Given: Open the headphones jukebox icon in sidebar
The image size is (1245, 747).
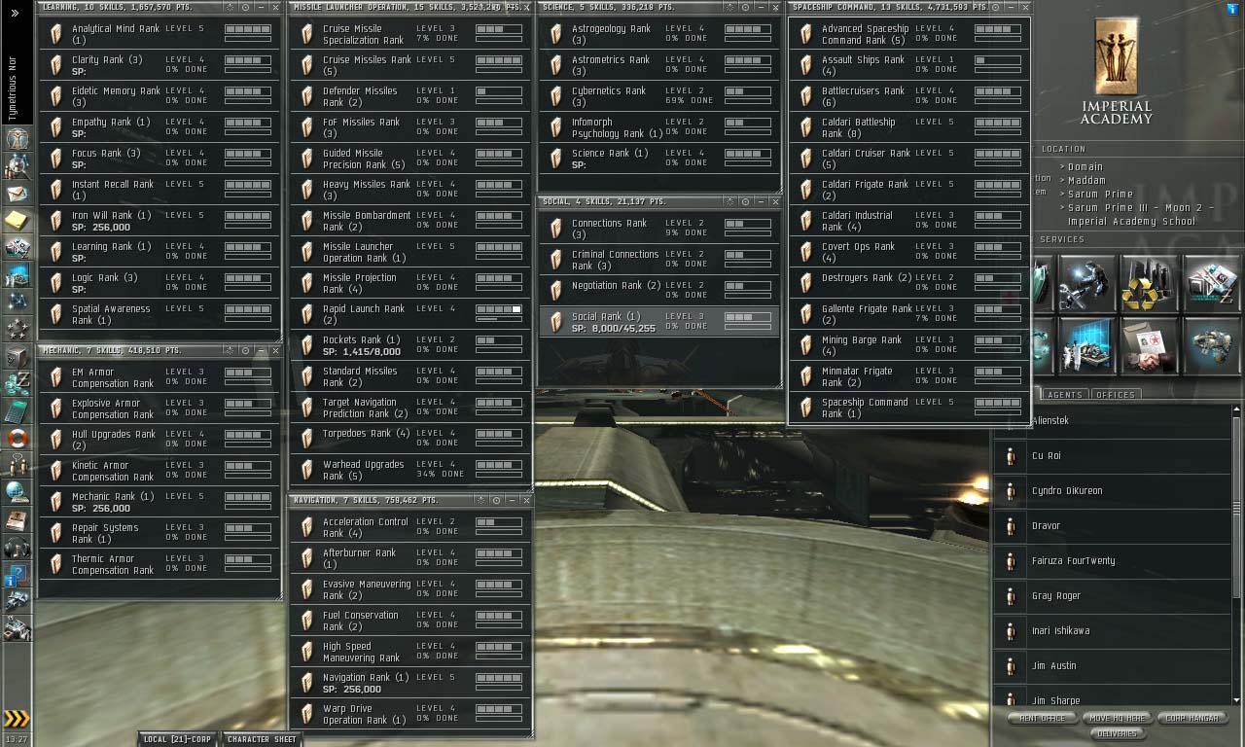Looking at the screenshot, I should pos(18,548).
